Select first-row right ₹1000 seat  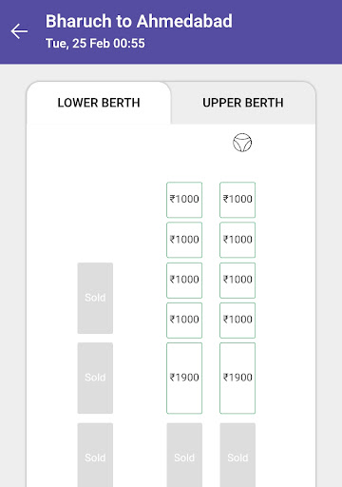point(237,200)
